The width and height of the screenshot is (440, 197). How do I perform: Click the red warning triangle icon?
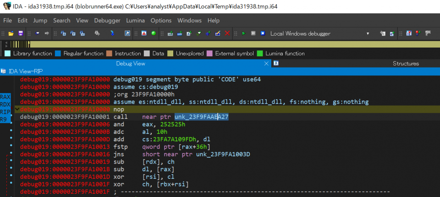tap(144, 33)
